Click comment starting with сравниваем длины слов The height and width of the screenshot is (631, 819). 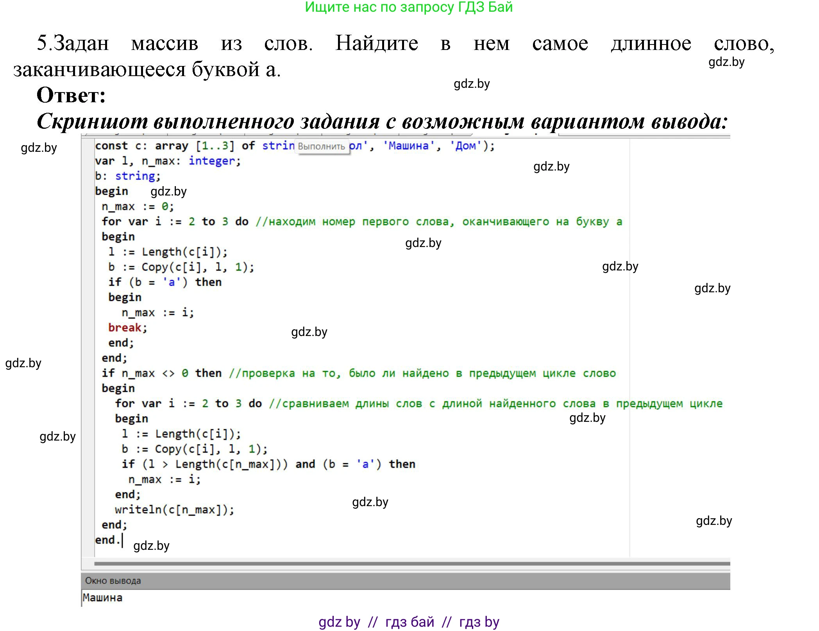(x=495, y=403)
